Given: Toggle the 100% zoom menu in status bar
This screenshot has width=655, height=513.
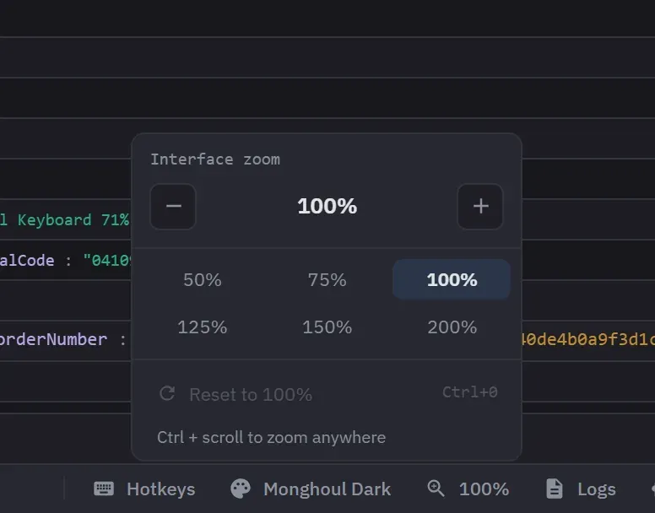Looking at the screenshot, I should pos(468,489).
